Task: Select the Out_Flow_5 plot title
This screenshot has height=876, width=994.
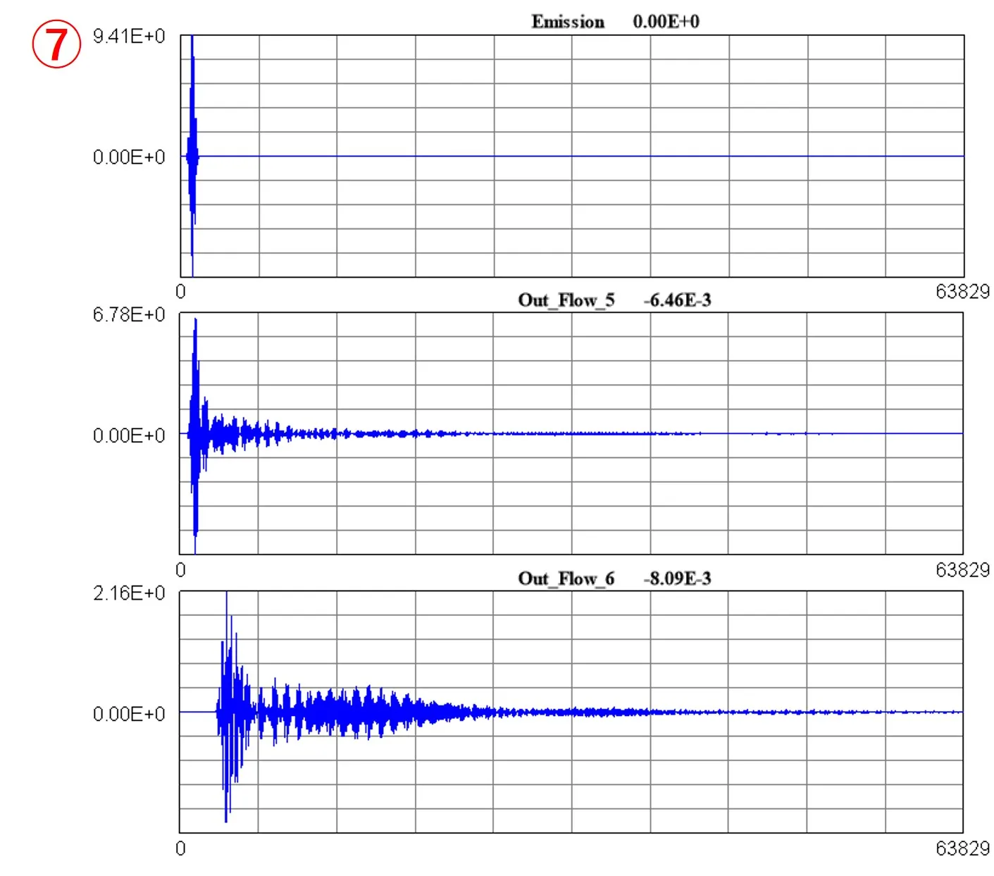Action: (x=566, y=300)
